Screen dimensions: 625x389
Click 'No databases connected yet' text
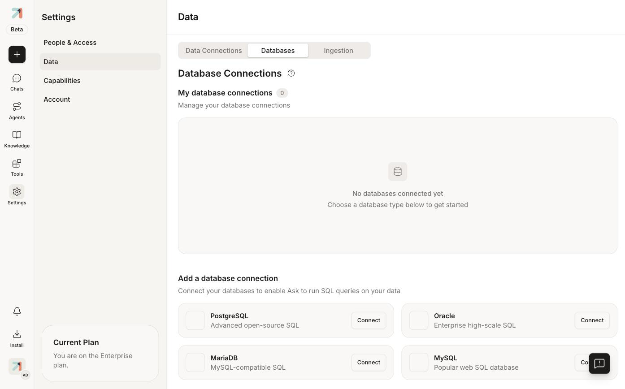[398, 194]
